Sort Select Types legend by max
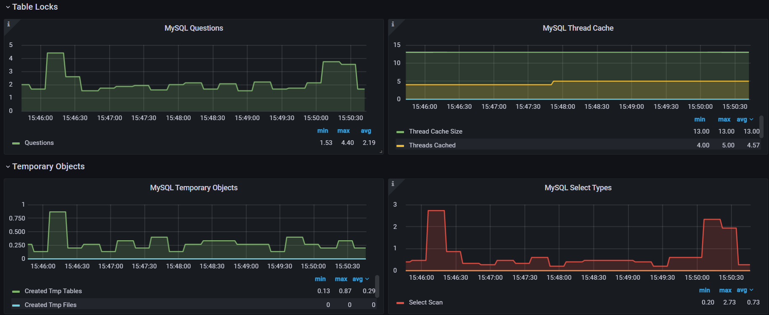 point(725,290)
